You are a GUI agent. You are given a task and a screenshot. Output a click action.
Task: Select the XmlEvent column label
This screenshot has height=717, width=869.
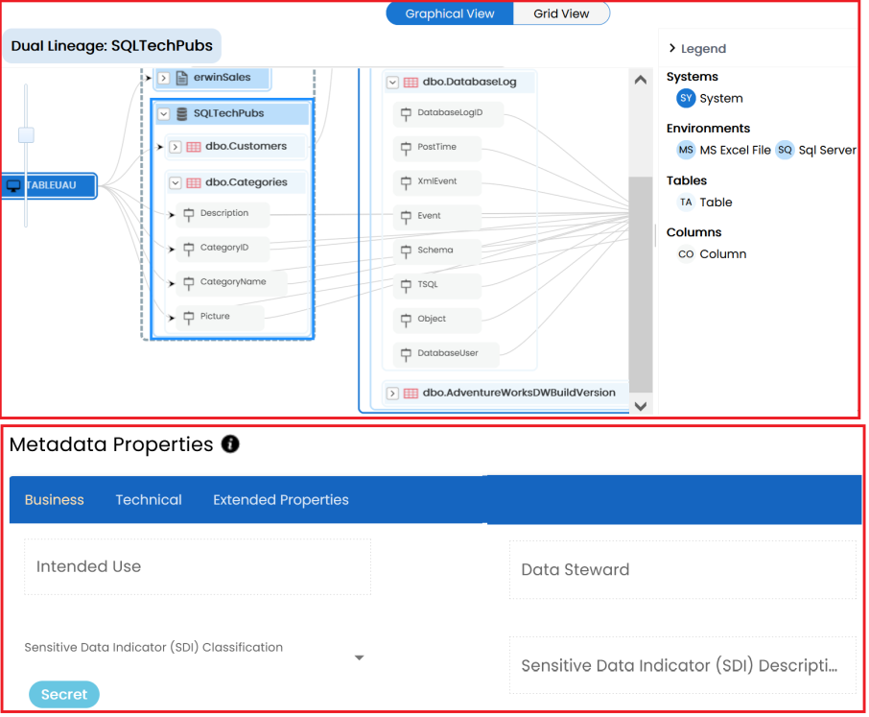point(437,181)
